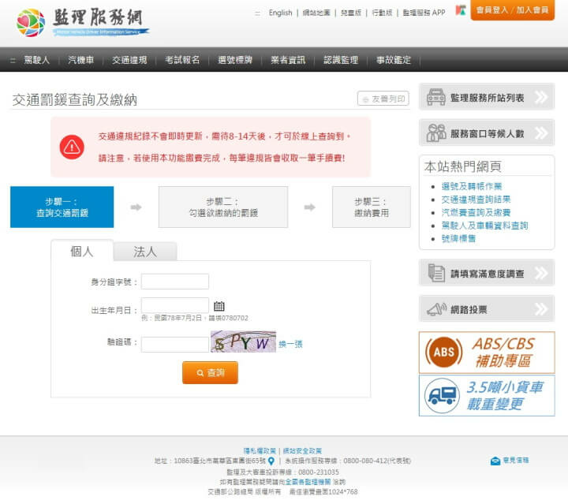Click the mail envelope 意見信箱 icon
The width and height of the screenshot is (568, 504).
(x=495, y=461)
